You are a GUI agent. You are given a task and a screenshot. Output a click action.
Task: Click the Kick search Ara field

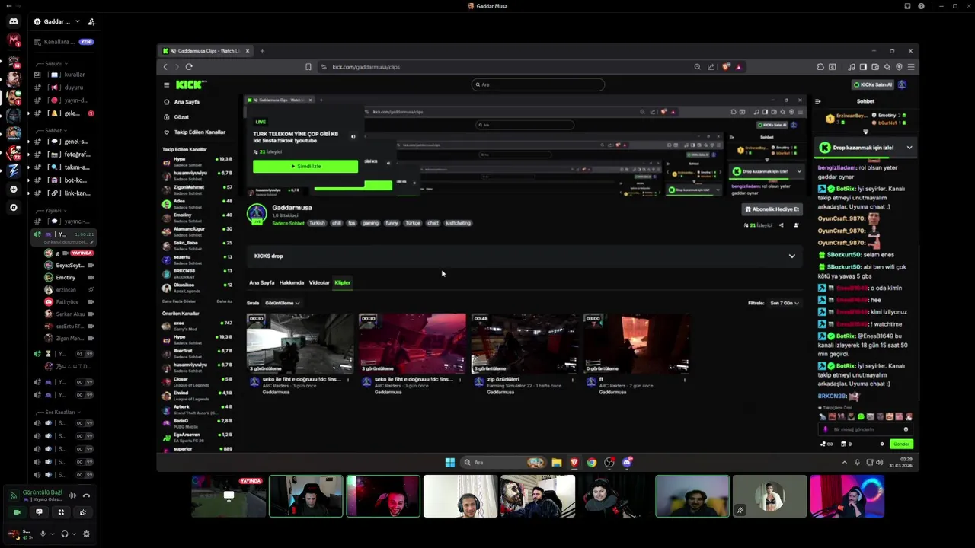point(538,84)
